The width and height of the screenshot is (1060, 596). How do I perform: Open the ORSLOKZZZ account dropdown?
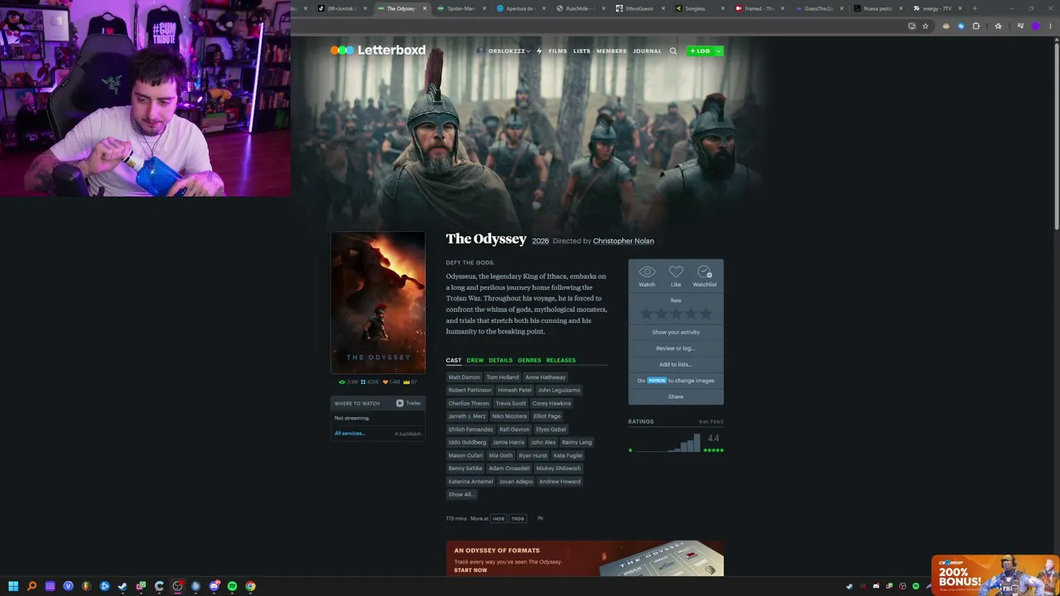click(x=503, y=51)
